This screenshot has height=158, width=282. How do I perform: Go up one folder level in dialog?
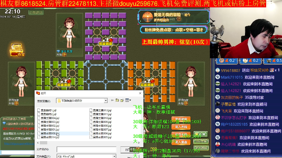click(x=117, y=100)
